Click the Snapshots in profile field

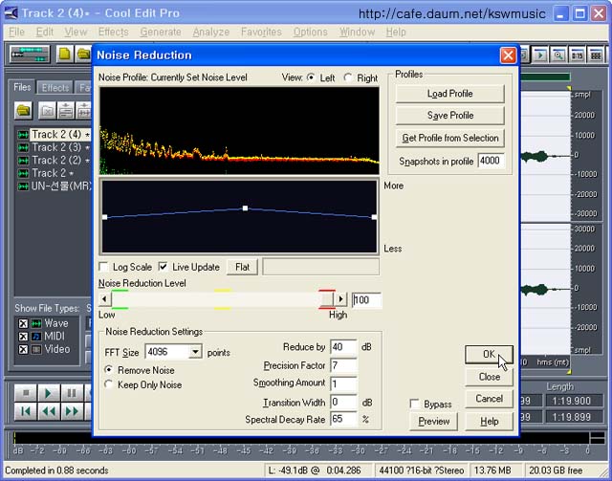tap(491, 161)
